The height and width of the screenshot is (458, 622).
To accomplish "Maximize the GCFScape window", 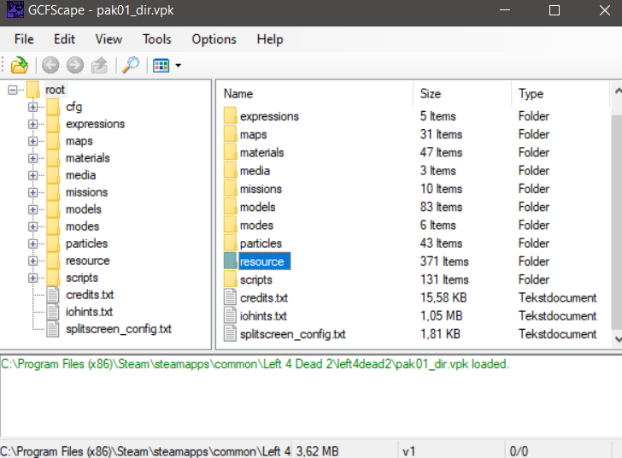I will 555,10.
